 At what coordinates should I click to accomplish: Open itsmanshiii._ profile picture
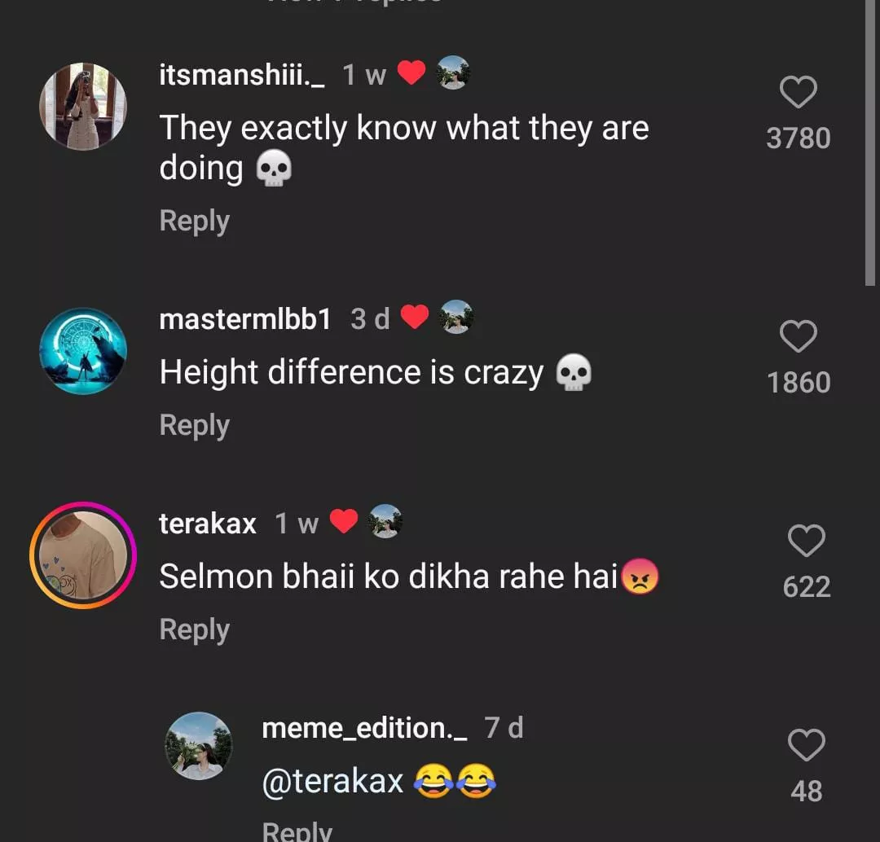[x=83, y=107]
